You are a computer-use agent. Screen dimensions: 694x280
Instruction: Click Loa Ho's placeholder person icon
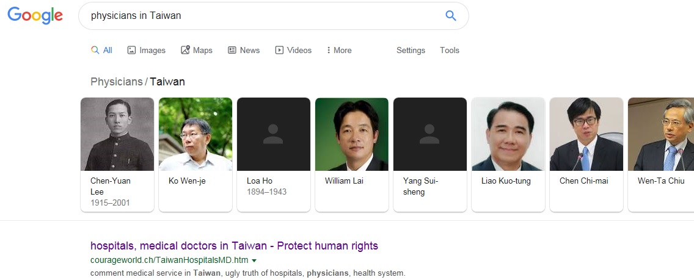pyautogui.click(x=273, y=134)
